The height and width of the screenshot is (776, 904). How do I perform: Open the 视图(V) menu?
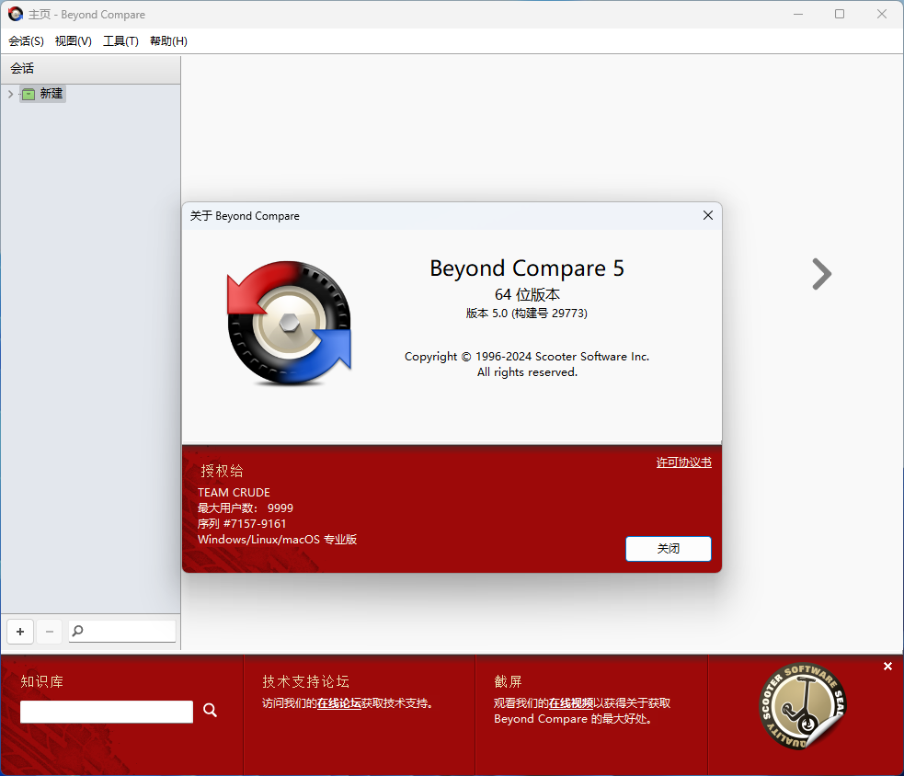[x=74, y=41]
